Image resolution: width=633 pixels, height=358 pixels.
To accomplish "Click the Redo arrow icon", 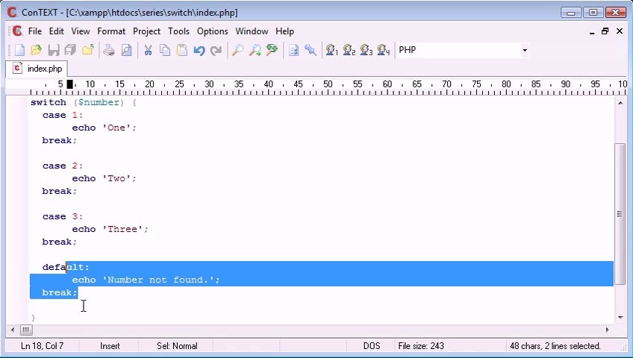I will pos(216,51).
